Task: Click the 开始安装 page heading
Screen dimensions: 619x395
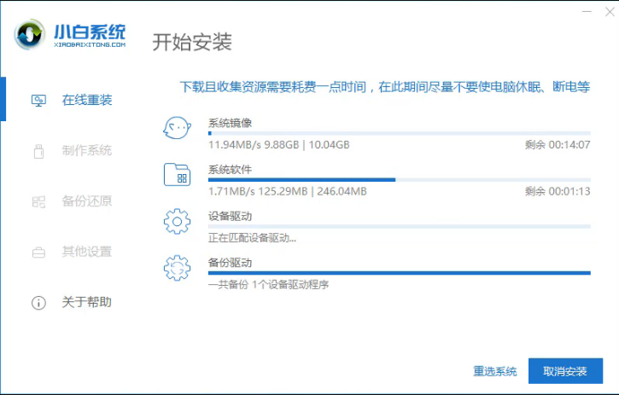Action: point(192,42)
